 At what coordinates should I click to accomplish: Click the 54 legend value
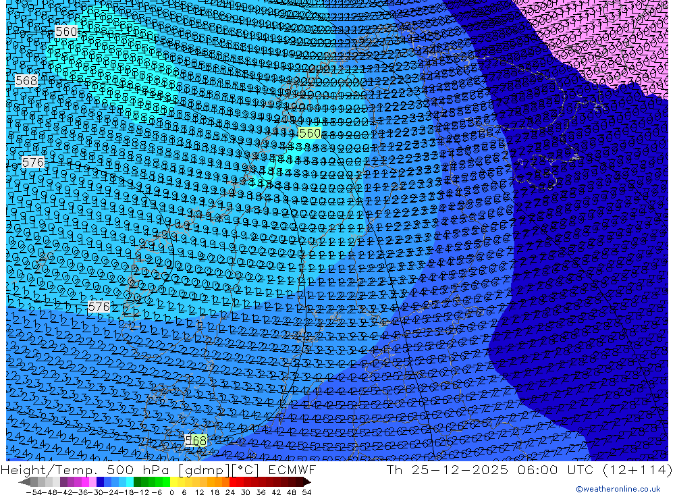pos(306,492)
